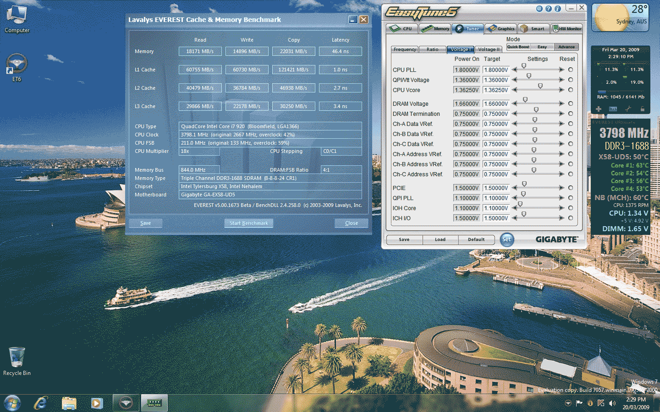Click the CPU Vcore target voltage field
This screenshot has height=412, width=660.
(x=496, y=90)
